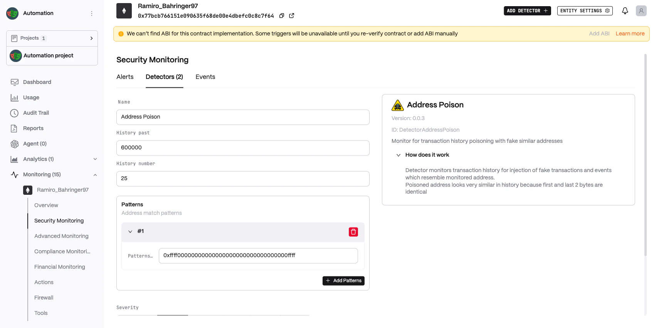
Task: Click the Security Monitoring page heading
Action: click(x=153, y=60)
